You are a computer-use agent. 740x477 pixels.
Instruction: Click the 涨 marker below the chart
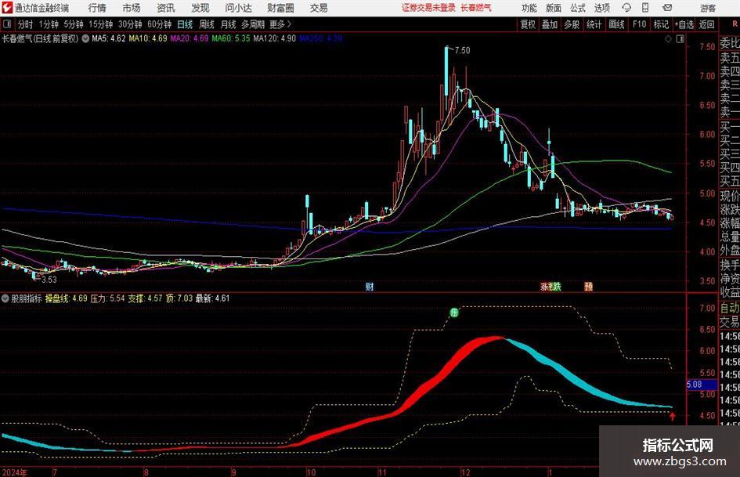(544, 286)
